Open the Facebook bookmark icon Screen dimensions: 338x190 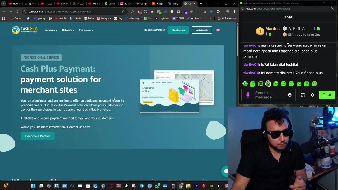[x=28, y=18]
